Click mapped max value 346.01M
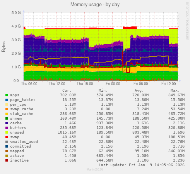This screenshot has width=190, height=174. click(176, 151)
